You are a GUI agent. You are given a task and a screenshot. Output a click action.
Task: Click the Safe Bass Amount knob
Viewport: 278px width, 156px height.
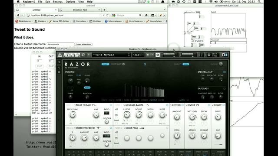pos(203,97)
